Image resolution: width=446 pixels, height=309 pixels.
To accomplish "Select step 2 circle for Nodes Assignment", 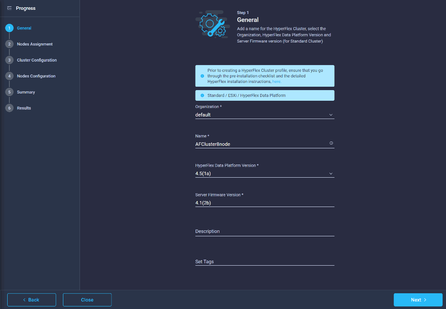I will pos(9,44).
